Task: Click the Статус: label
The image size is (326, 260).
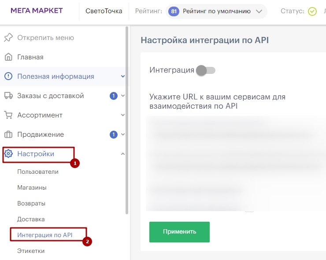Action: coord(293,11)
